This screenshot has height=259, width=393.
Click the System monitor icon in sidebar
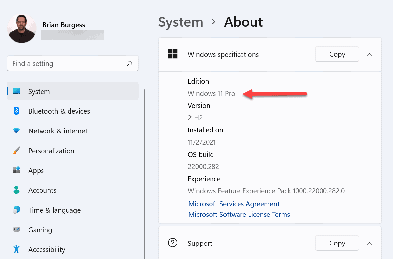(17, 91)
